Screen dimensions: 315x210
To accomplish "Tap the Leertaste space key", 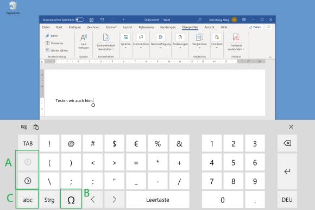I will [x=157, y=200].
